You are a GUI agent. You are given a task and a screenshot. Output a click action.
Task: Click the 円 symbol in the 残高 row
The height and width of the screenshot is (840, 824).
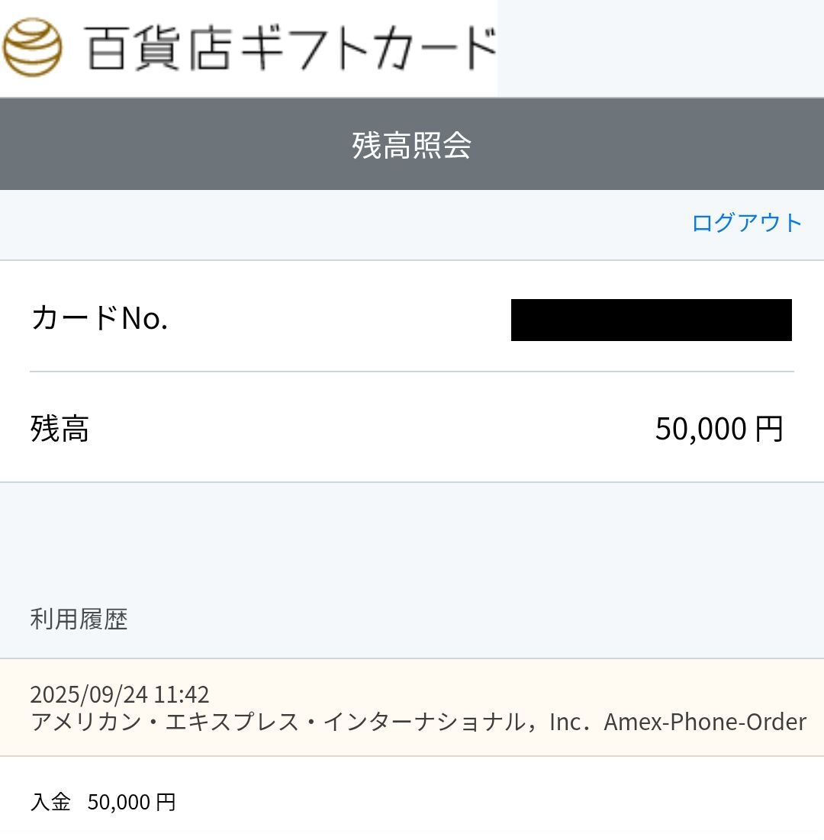769,429
